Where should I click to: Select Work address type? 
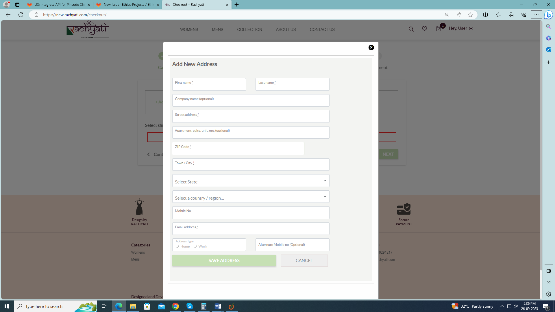tap(195, 246)
